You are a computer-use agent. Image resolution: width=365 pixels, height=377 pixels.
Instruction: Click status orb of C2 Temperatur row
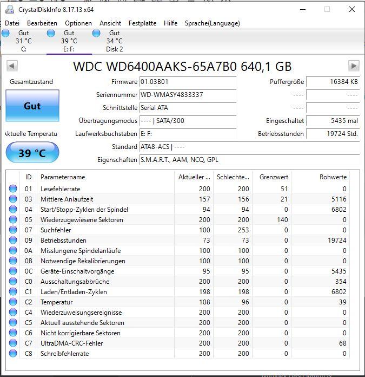(13, 302)
